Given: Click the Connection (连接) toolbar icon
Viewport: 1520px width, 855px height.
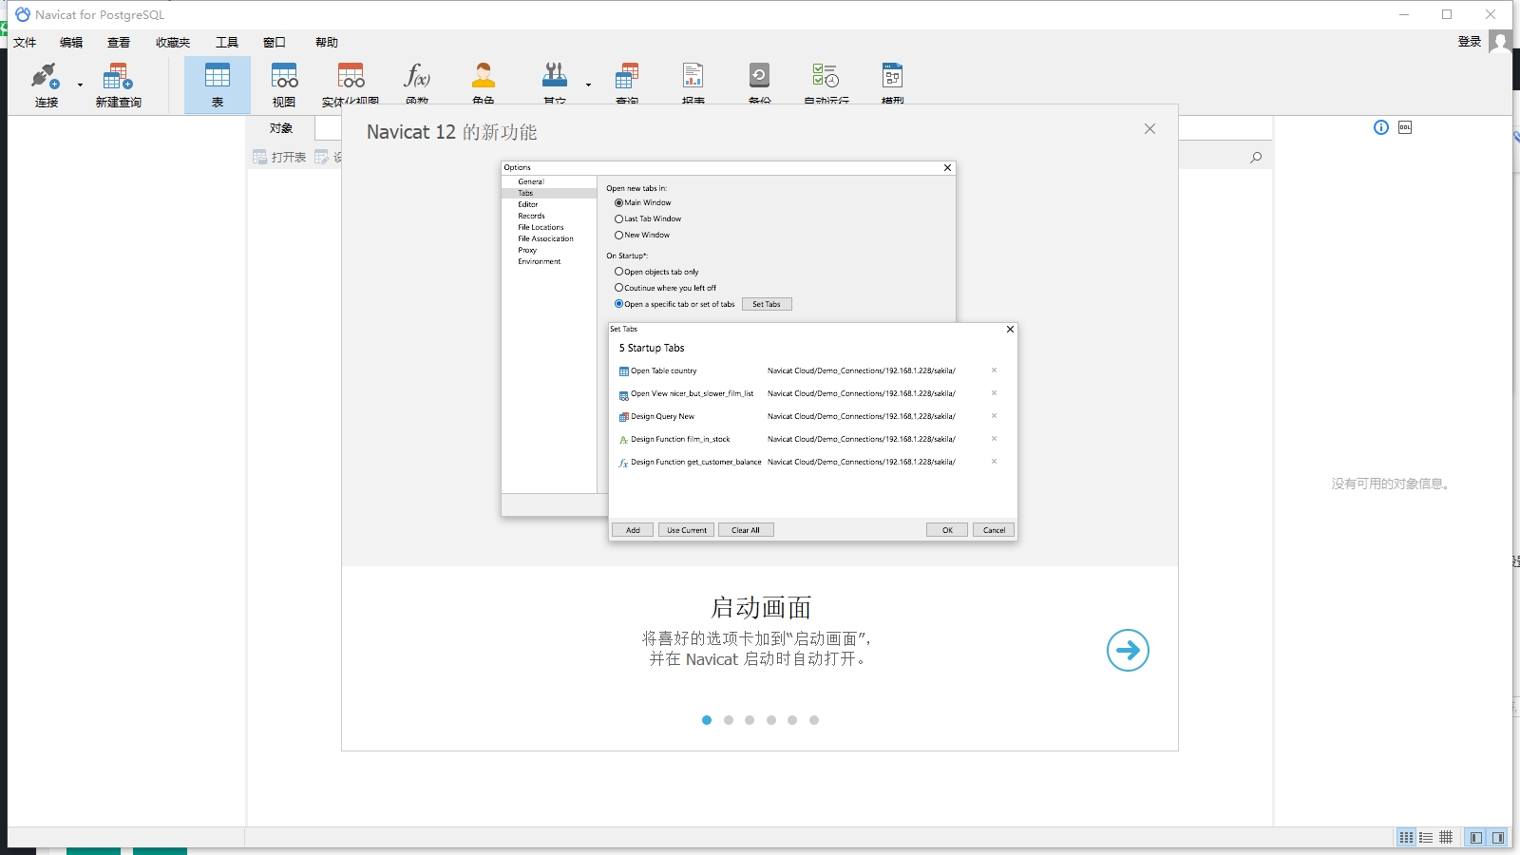Looking at the screenshot, I should point(46,84).
